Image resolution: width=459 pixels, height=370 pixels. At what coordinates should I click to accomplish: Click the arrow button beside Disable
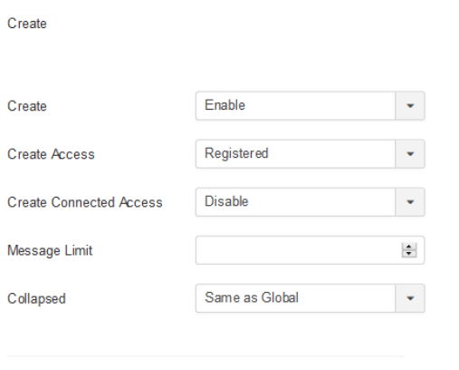point(410,202)
